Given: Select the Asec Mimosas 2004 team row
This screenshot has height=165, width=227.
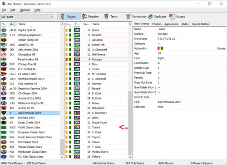Looking at the screenshot, I should click(30, 113).
